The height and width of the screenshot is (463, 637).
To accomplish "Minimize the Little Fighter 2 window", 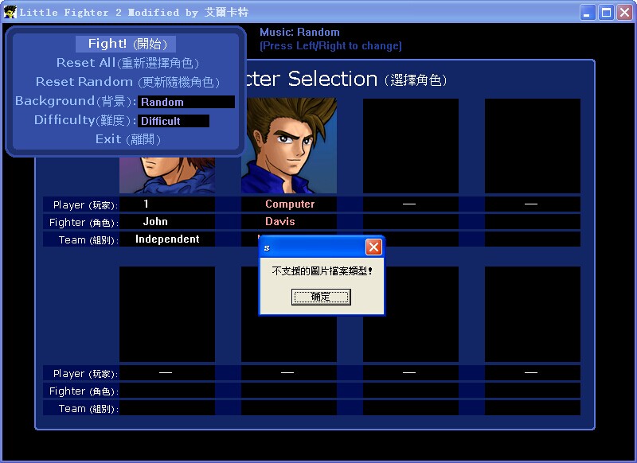I will click(588, 13).
